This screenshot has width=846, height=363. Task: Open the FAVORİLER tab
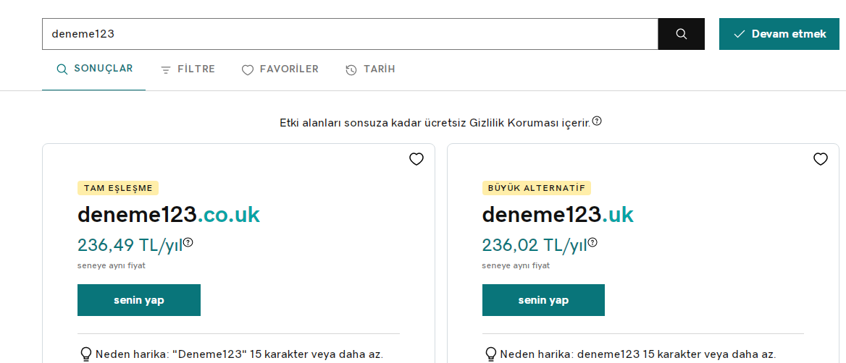coord(280,69)
